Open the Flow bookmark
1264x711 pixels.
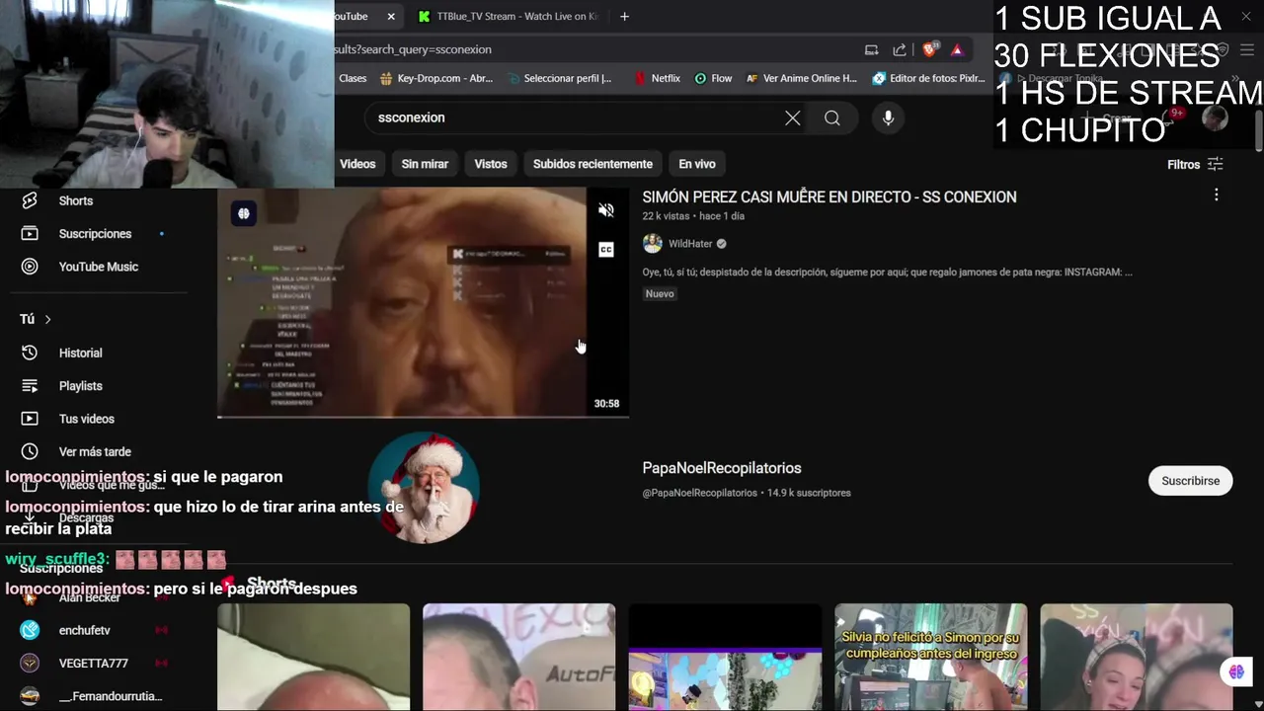coord(713,79)
